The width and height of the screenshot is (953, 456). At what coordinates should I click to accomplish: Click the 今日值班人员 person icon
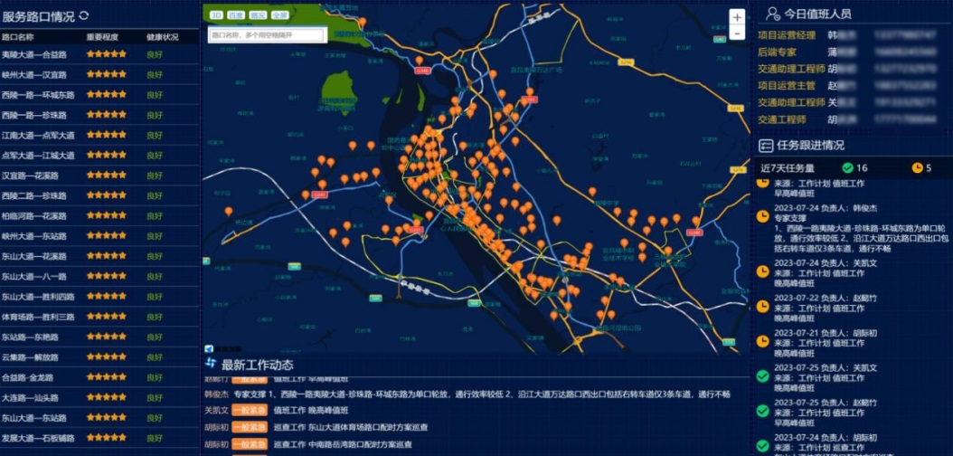tap(772, 14)
